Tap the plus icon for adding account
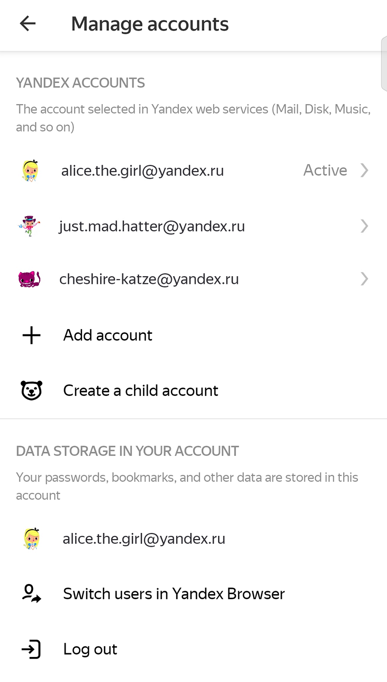387x682 pixels. [x=32, y=335]
